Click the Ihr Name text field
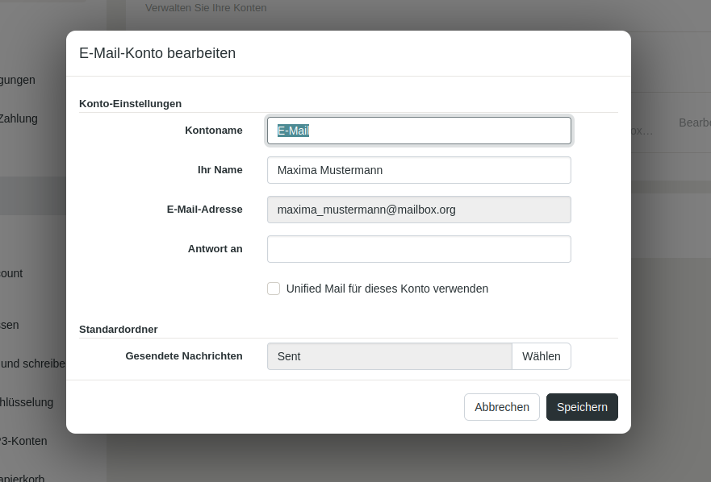Screen dimensions: 711x482 (419, 170)
